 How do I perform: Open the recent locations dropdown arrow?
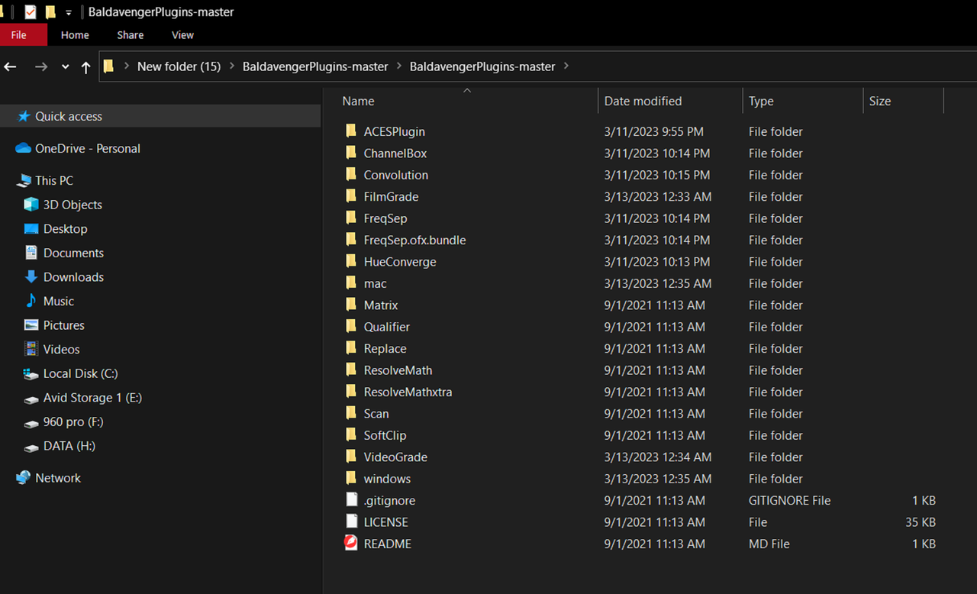point(66,67)
